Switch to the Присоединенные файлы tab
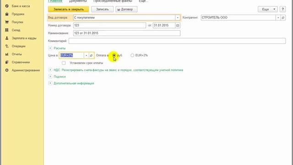Screen dimensions: 293x165 click(x=113, y=1)
